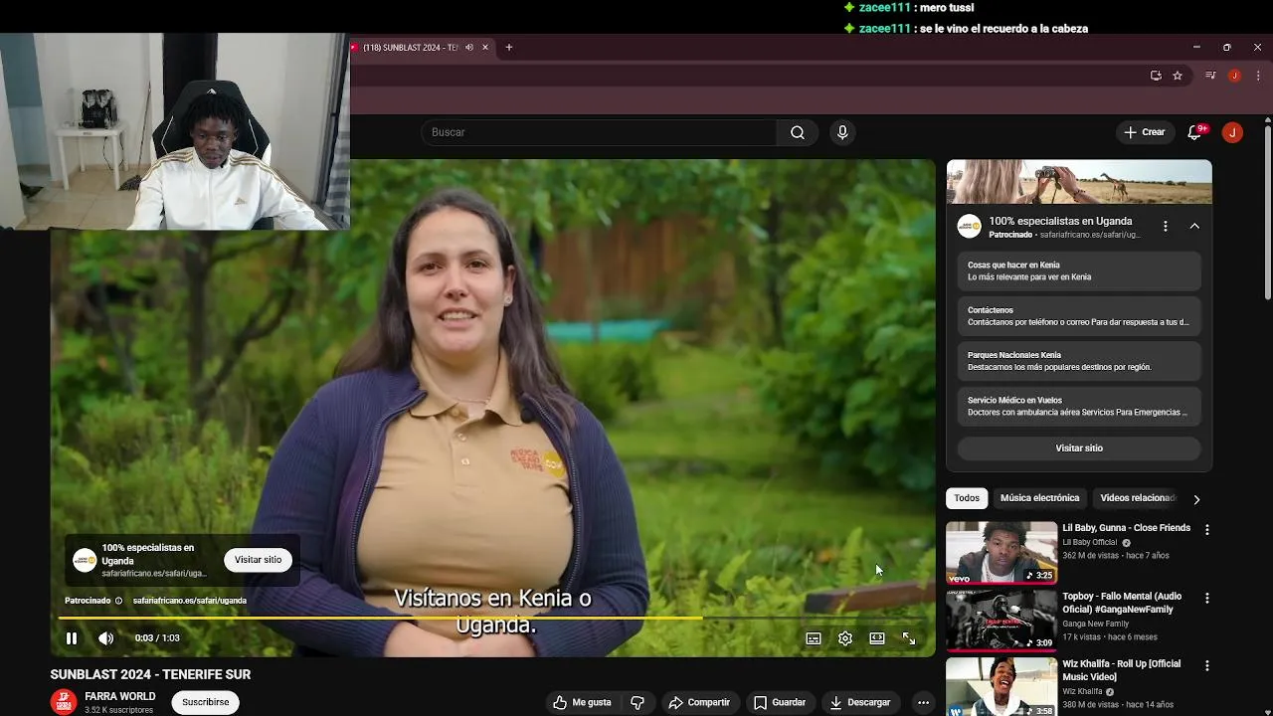Image resolution: width=1273 pixels, height=716 pixels.
Task: Click the ad info icon beside Patrocinado
Action: (x=118, y=601)
